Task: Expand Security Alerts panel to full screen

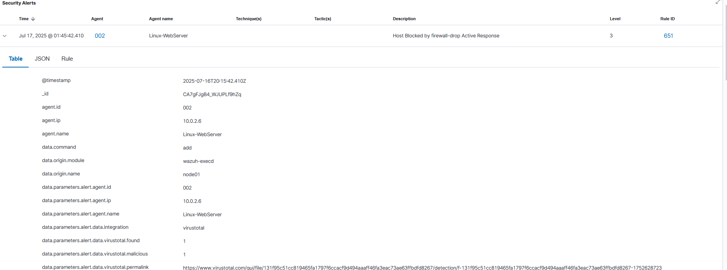Action: point(718,2)
